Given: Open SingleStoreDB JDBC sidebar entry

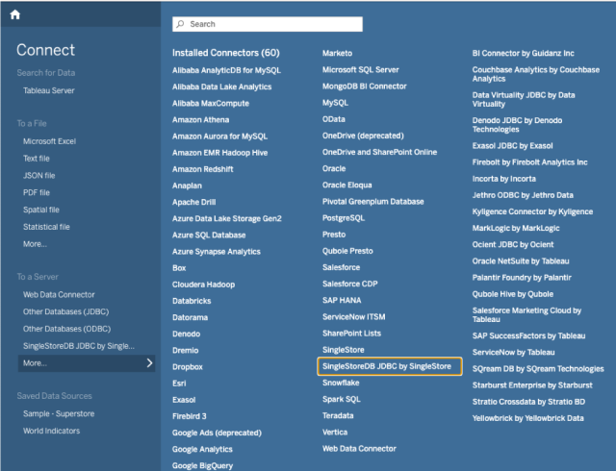Looking at the screenshot, I should [79, 346].
